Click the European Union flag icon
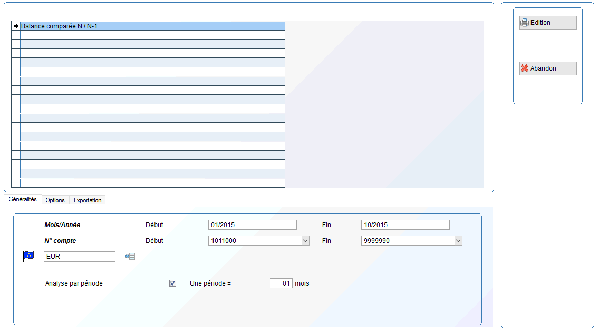599x333 pixels. point(28,256)
